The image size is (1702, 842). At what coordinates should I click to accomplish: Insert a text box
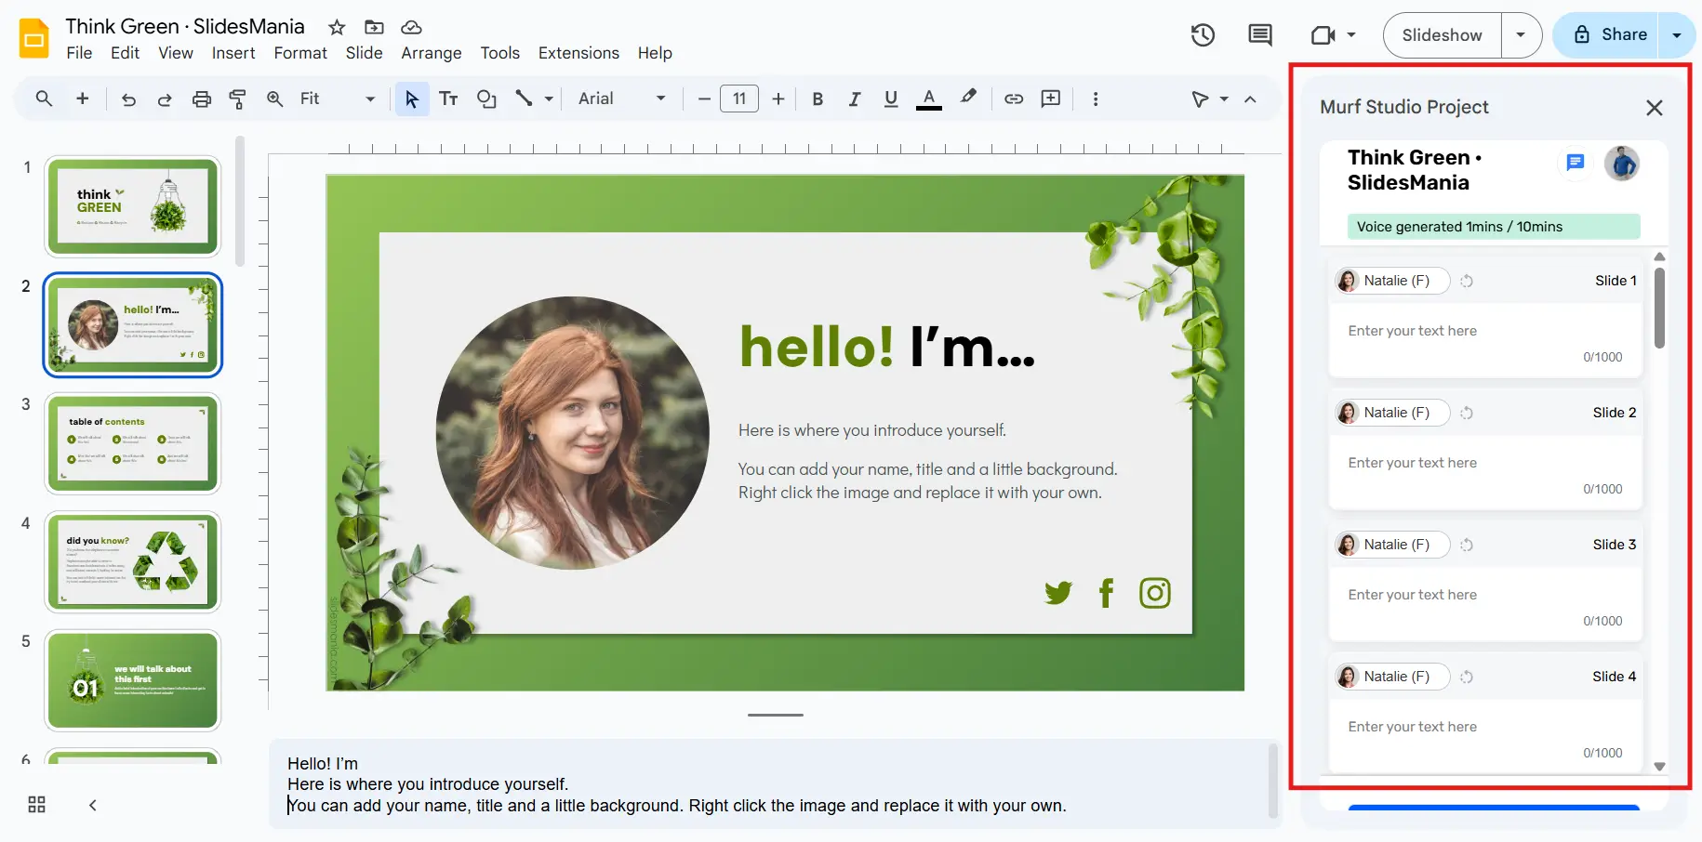[x=448, y=99]
